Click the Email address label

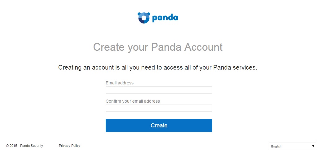120,83
